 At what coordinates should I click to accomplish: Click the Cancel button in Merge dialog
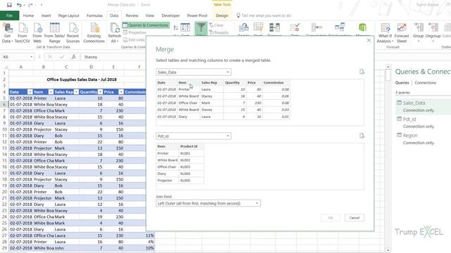354,218
